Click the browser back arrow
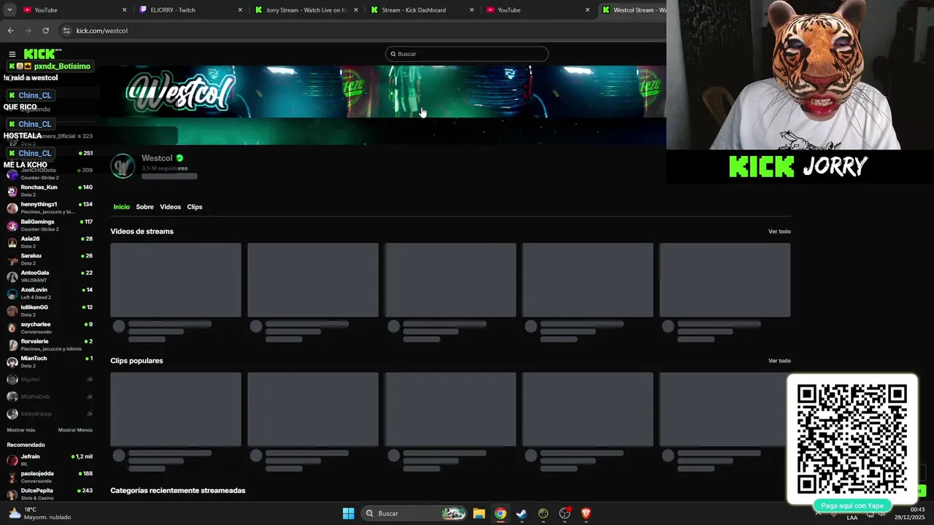The width and height of the screenshot is (934, 525). pyautogui.click(x=10, y=31)
